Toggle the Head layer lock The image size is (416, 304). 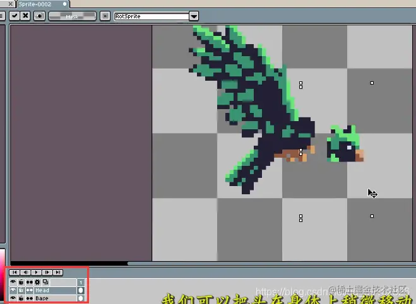(x=21, y=290)
